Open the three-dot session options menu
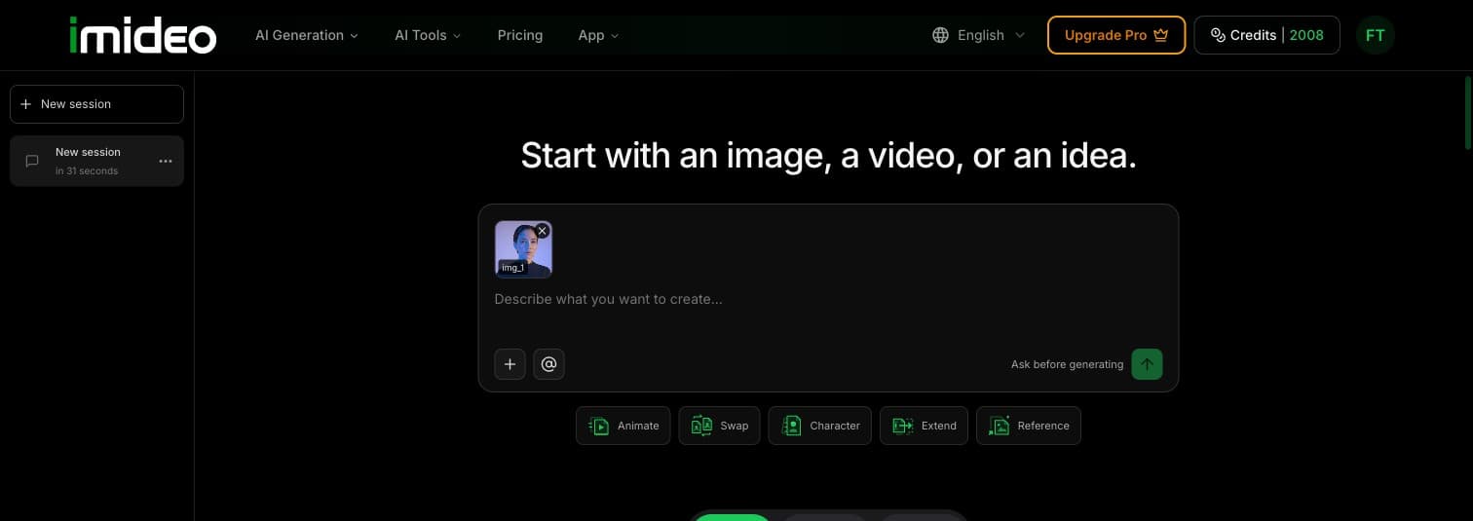 click(166, 161)
